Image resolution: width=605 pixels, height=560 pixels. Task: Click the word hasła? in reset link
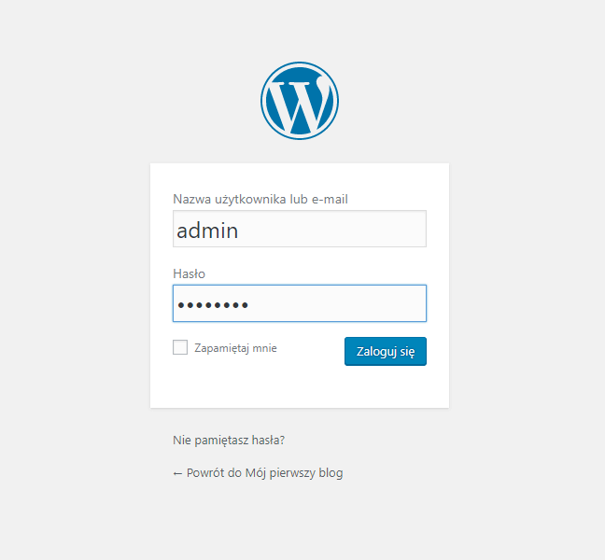(268, 440)
